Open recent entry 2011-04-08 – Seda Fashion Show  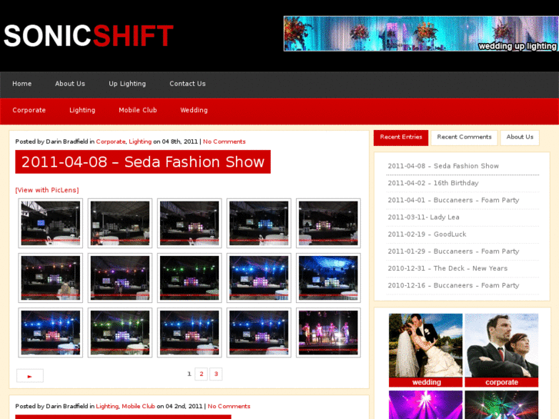[443, 166]
